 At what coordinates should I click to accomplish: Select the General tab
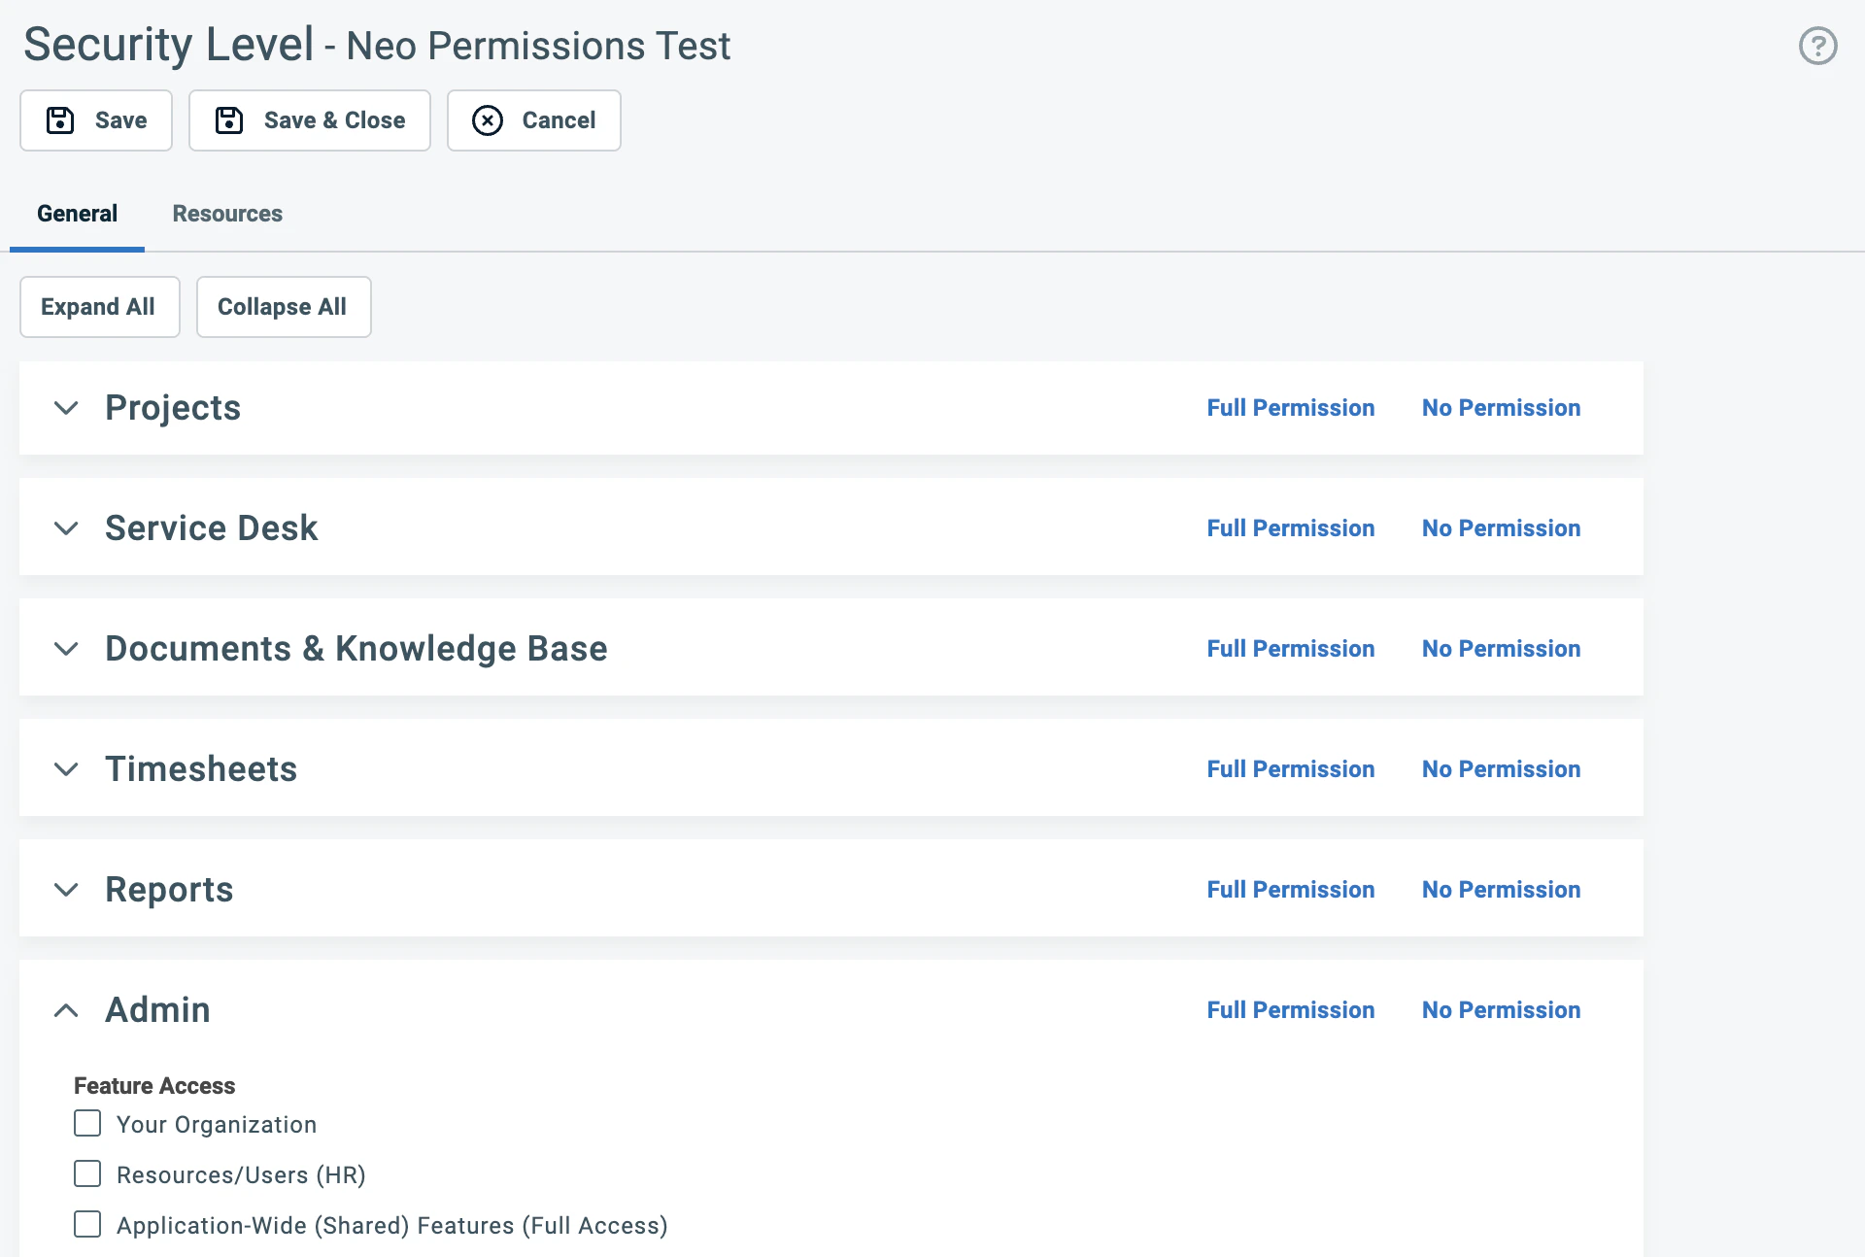click(x=77, y=214)
